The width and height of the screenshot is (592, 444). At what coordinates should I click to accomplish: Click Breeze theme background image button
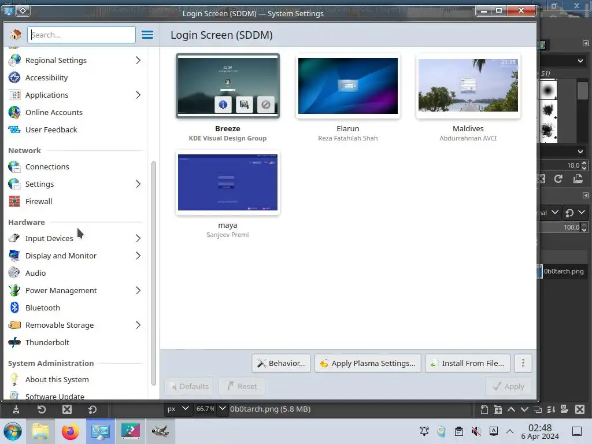click(245, 104)
